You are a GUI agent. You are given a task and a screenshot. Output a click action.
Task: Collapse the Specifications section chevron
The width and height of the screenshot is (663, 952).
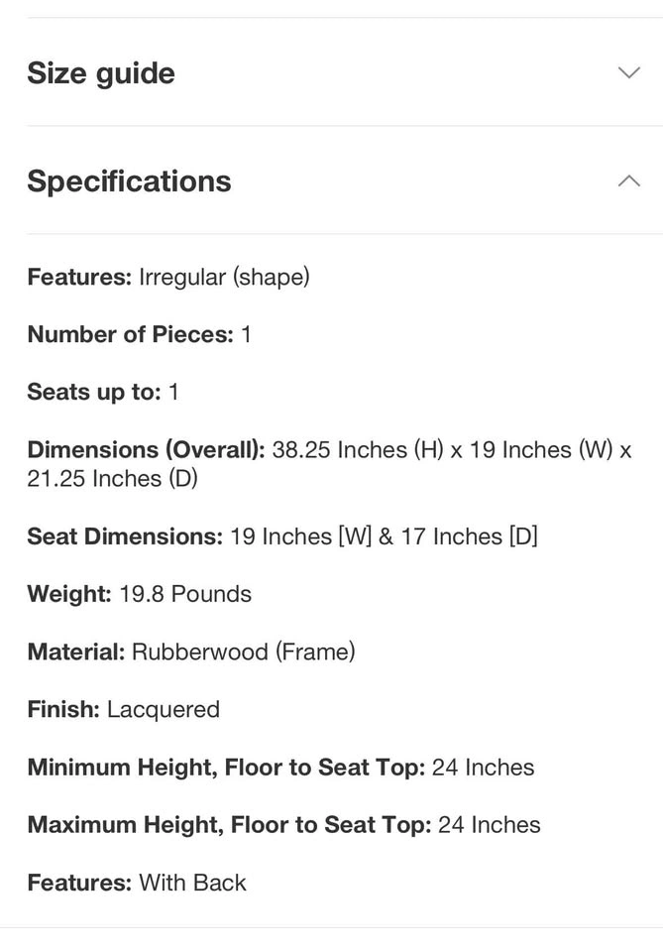tap(629, 180)
